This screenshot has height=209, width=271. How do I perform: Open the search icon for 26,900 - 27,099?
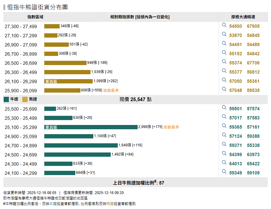(x=224, y=43)
